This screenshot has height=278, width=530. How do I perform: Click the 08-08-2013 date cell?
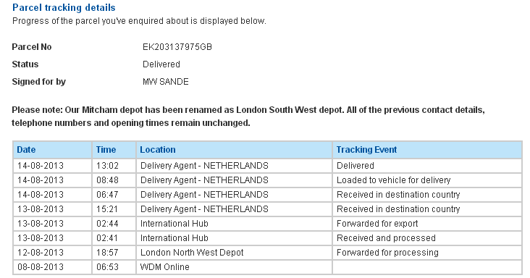tap(52, 267)
